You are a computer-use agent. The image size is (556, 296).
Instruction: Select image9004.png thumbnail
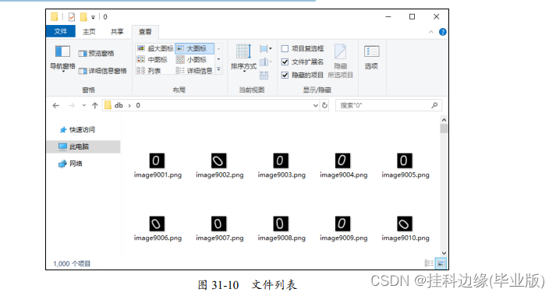(x=342, y=160)
